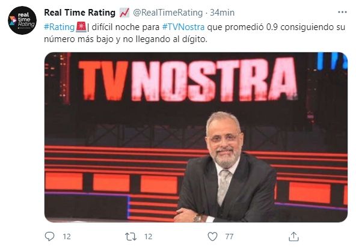Click the retweet count number 12
The image size is (356, 247).
(x=149, y=237)
